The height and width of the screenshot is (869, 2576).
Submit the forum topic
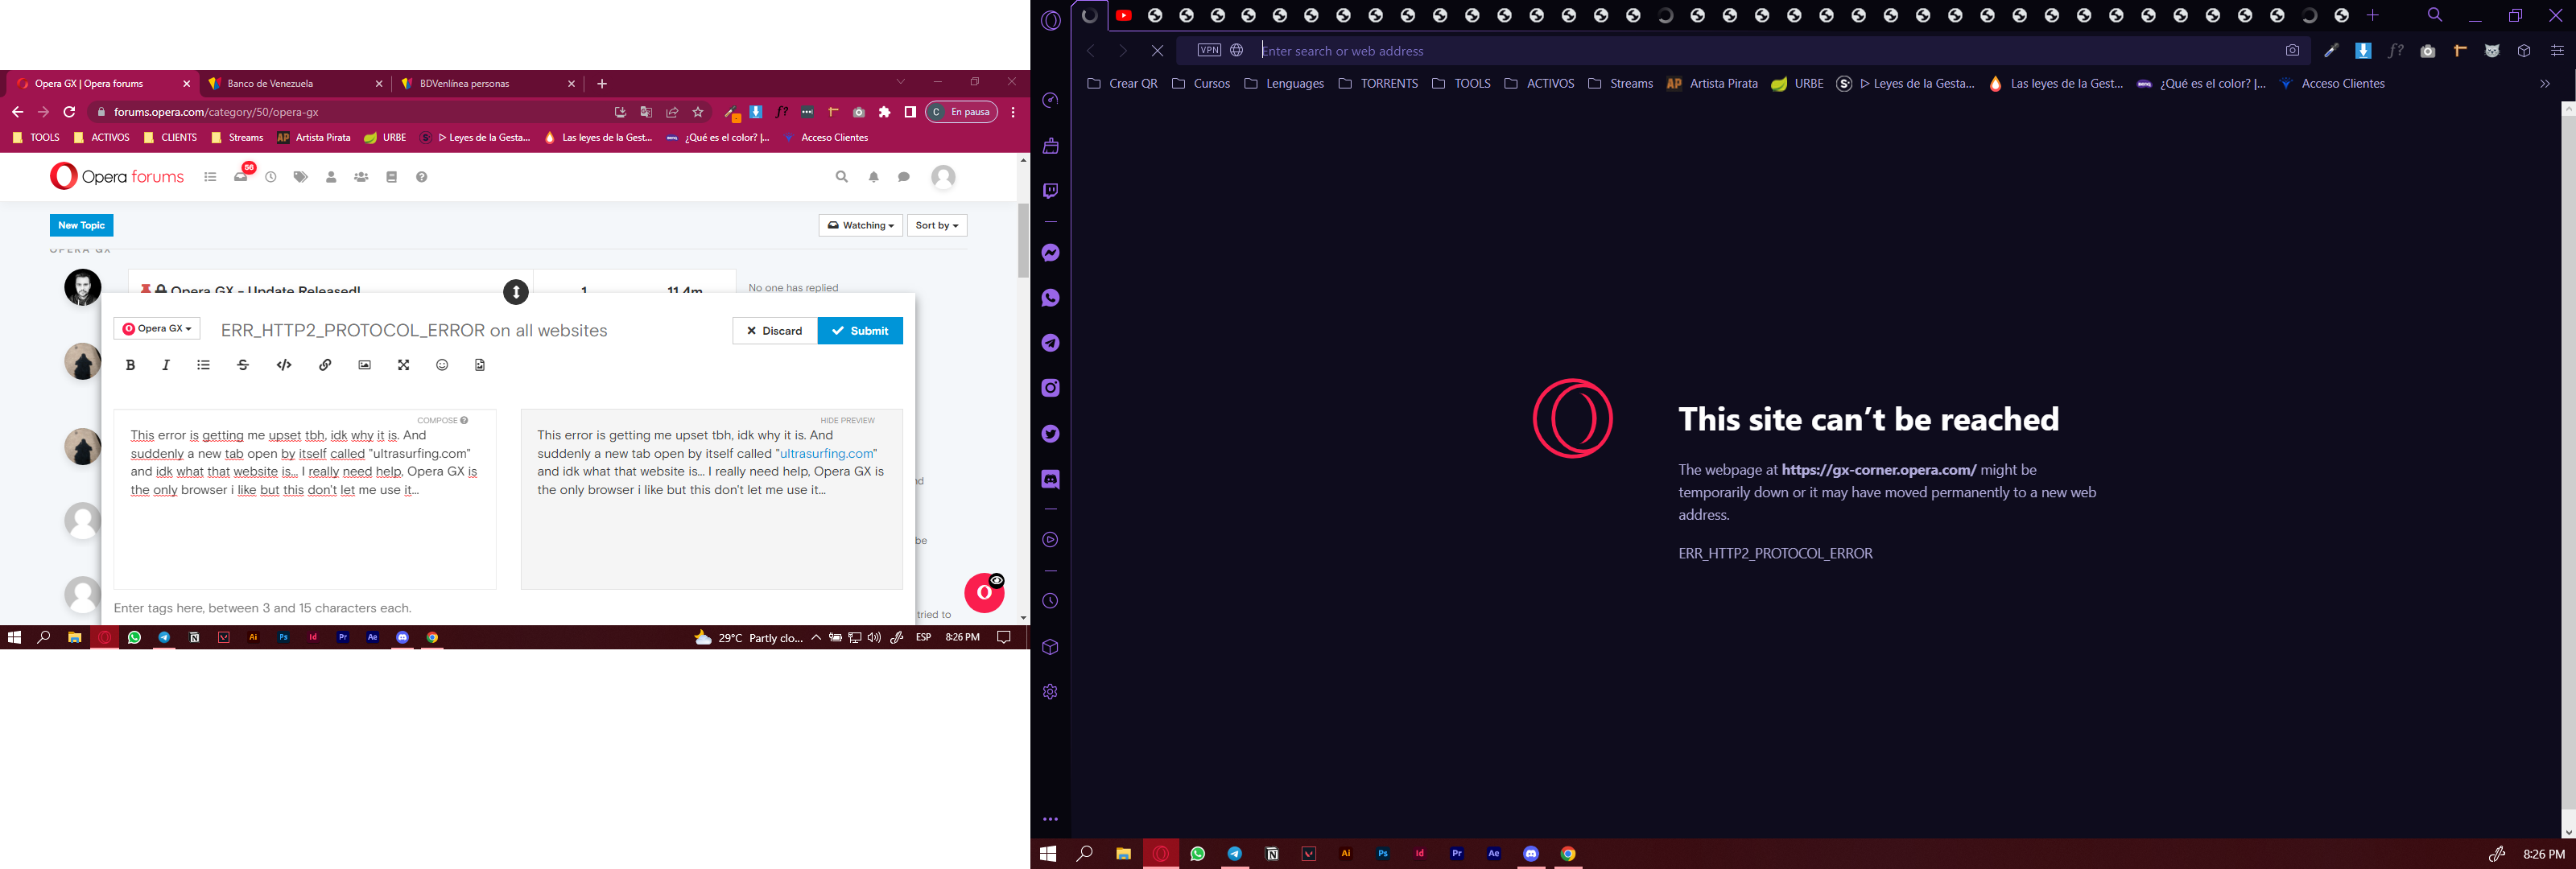click(860, 331)
